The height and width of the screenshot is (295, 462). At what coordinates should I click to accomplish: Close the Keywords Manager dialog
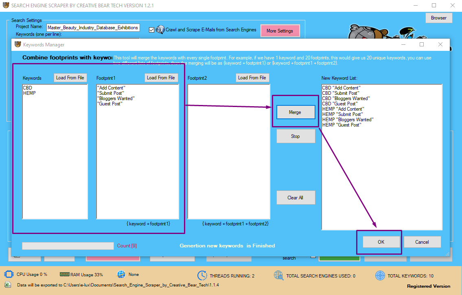pos(440,44)
